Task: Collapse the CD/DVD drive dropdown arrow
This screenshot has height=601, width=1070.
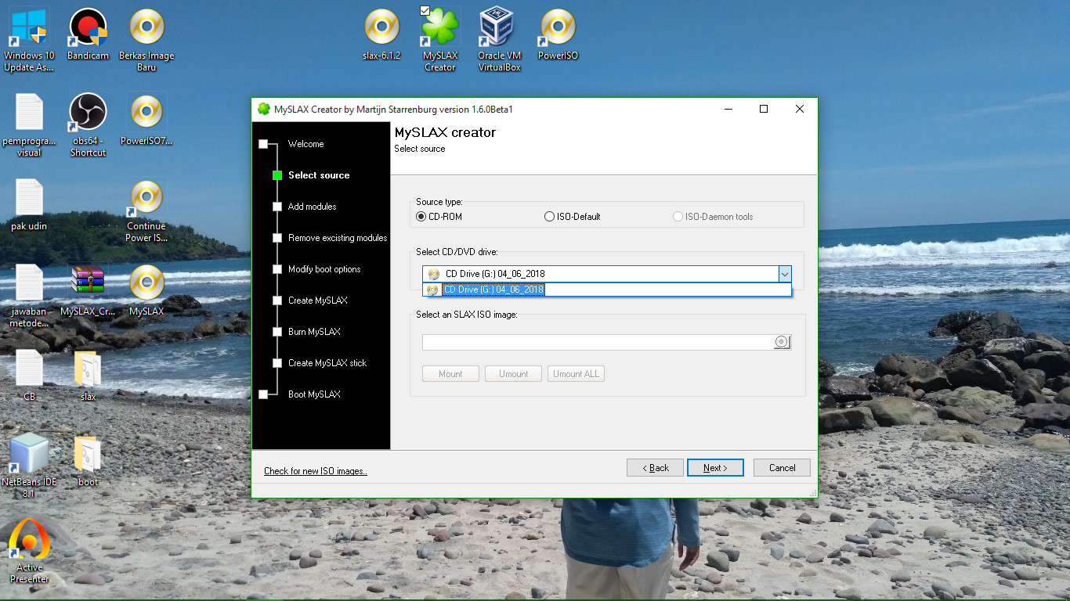Action: 784,274
